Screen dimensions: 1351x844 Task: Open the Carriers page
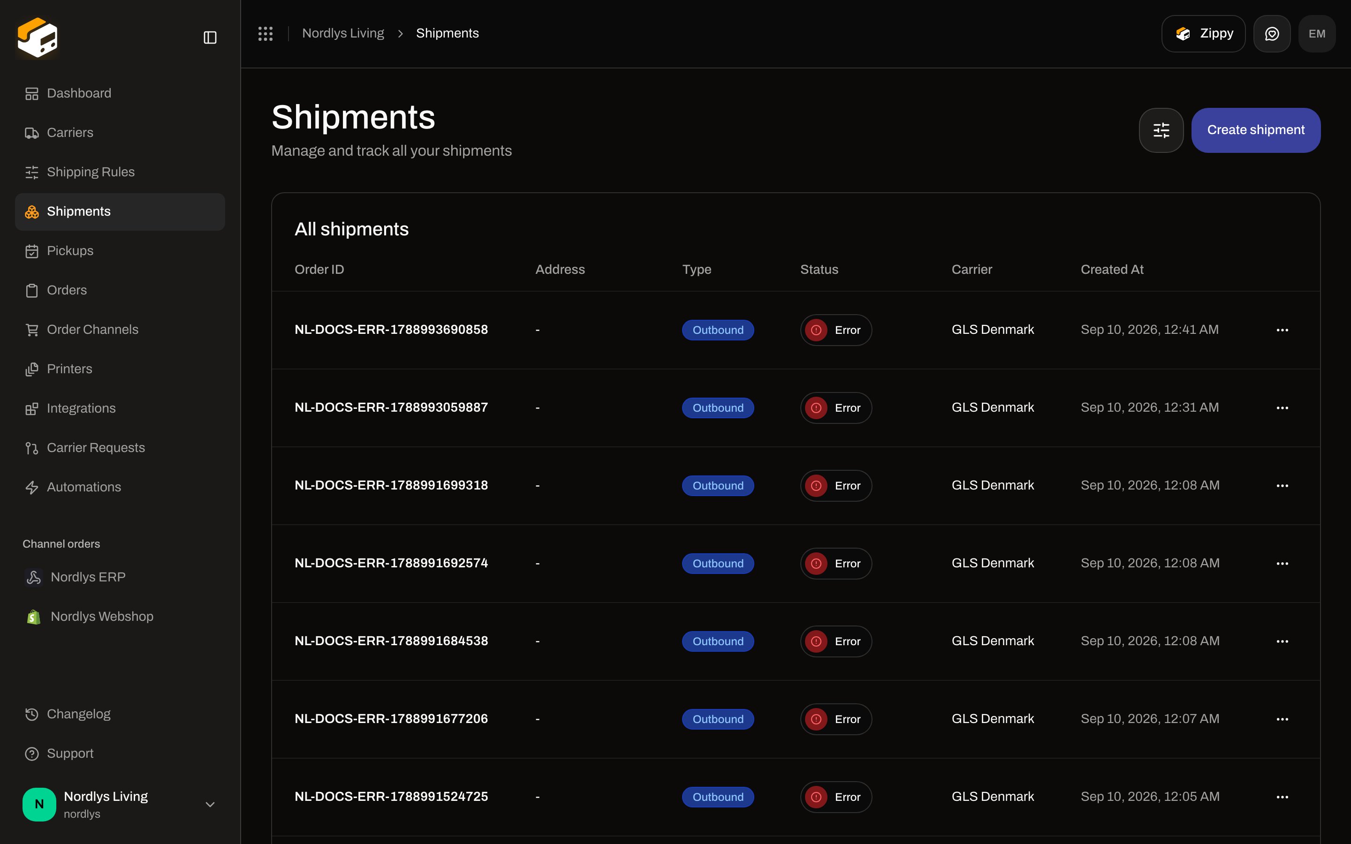coord(120,133)
